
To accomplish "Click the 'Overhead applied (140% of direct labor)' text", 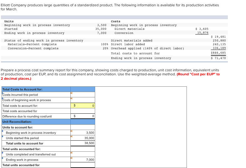I will 147,48.
